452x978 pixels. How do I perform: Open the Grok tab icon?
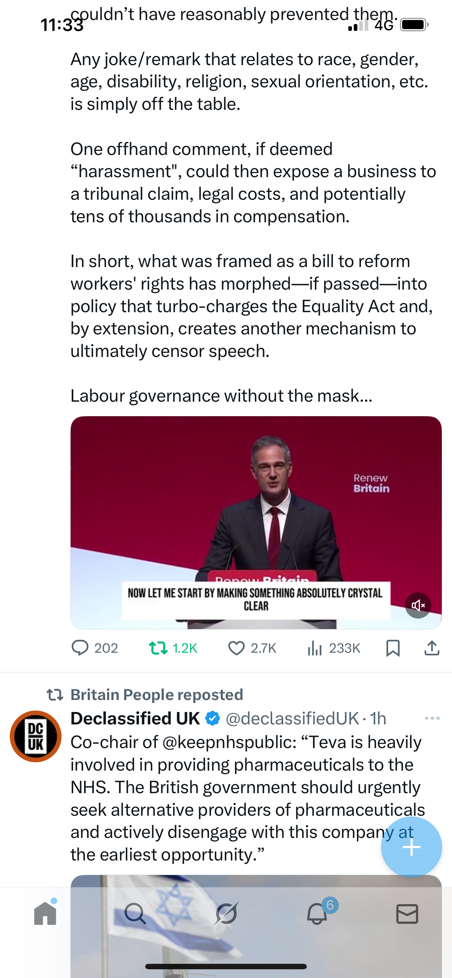(226, 914)
